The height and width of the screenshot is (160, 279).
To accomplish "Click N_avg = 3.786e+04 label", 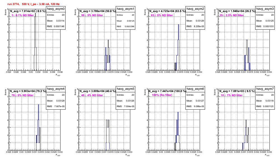I will coord(97,11).
